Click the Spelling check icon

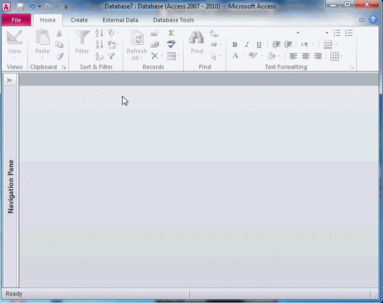172,44
